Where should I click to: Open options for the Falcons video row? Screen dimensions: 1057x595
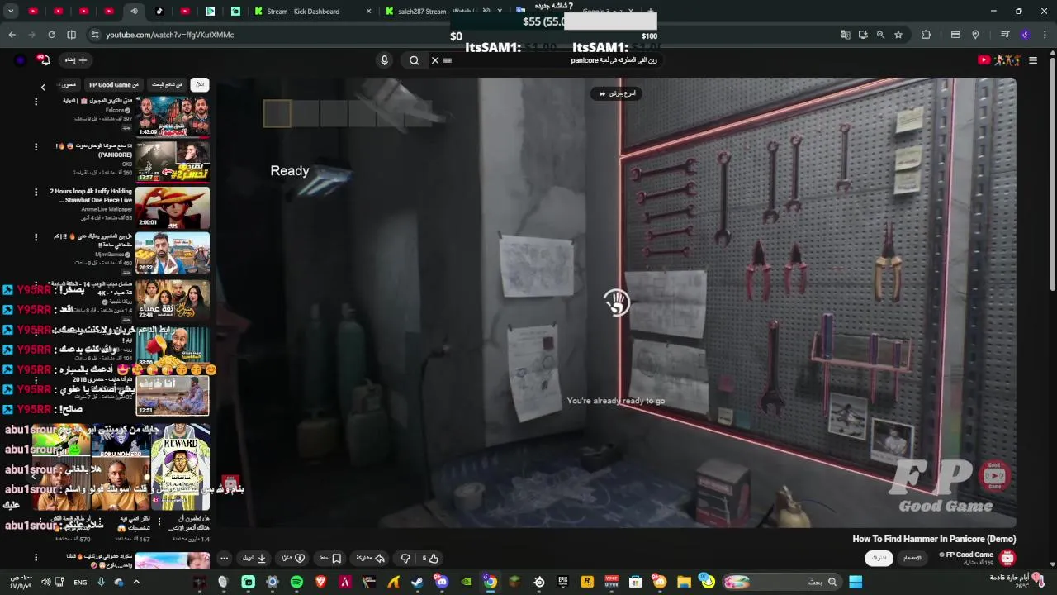pos(36,101)
